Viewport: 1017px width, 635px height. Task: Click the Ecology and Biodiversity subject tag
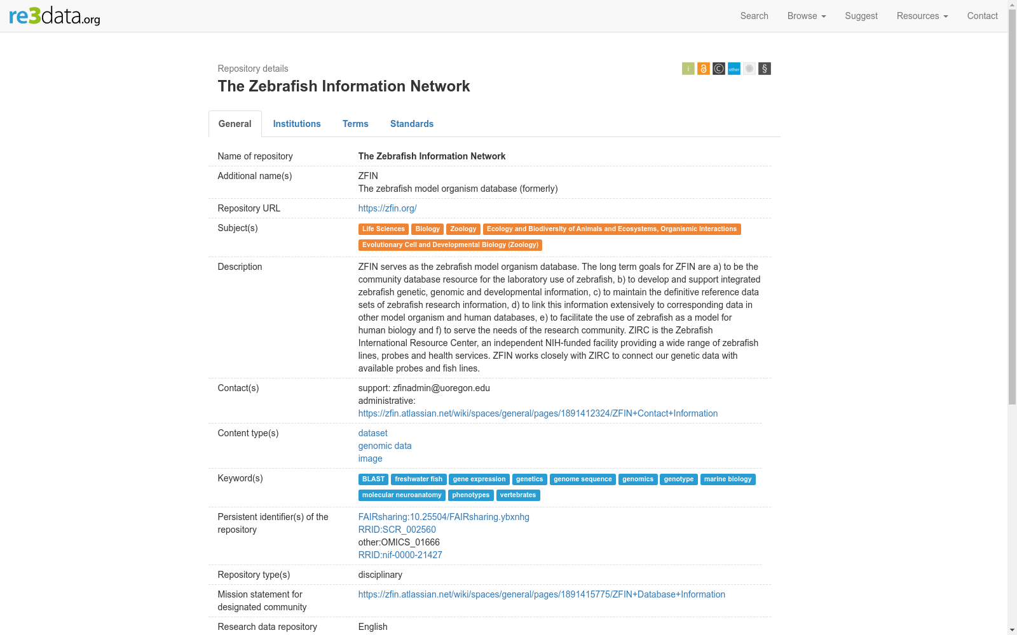(x=611, y=229)
